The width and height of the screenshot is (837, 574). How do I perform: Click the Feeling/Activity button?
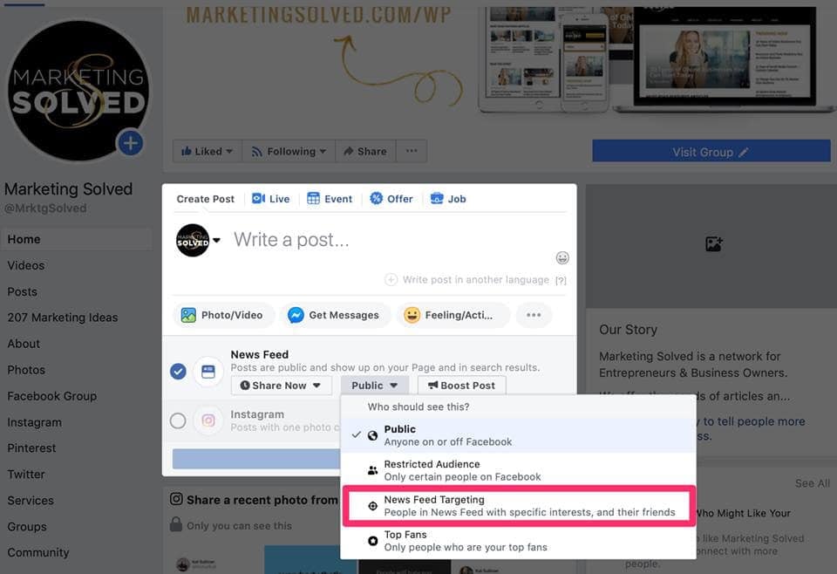(x=453, y=315)
